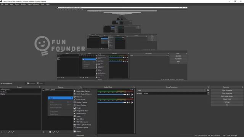Screen dimensions: 244x137
Task: Add a Game Capture source
Action: (81, 105)
